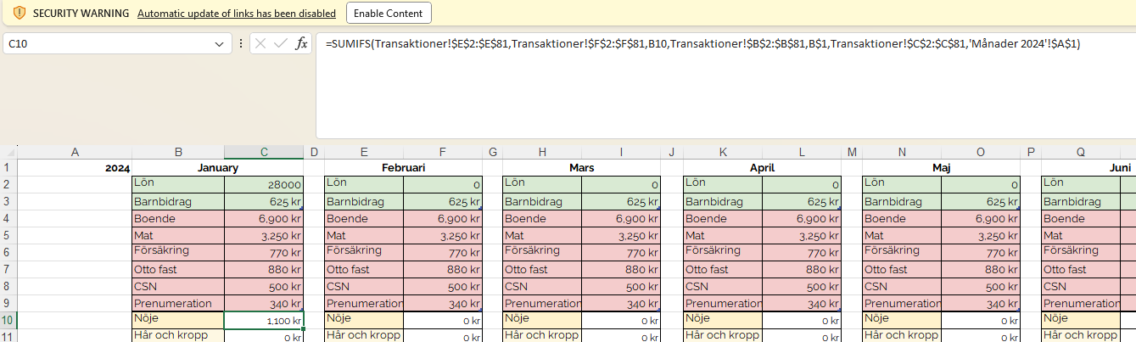Click the security warning shield icon
Viewport: 1136px width, 342px height.
click(x=20, y=14)
